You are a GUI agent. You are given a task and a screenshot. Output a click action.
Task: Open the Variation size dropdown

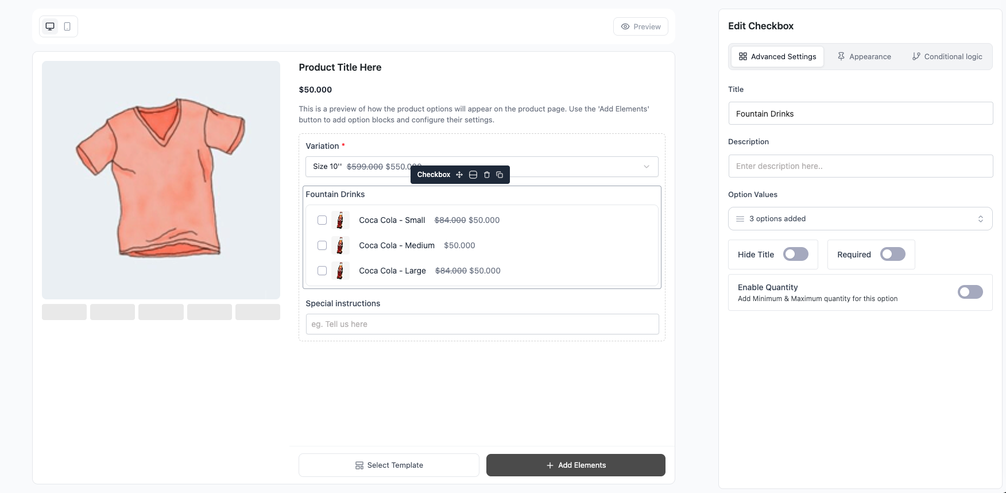click(482, 167)
